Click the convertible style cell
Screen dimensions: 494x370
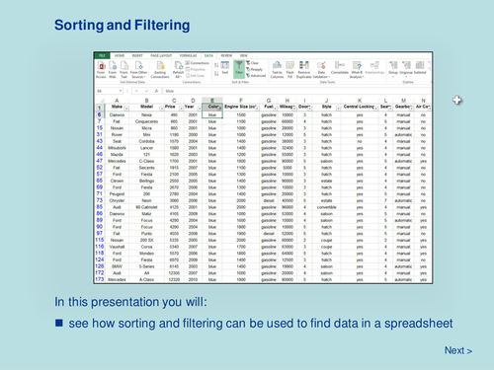(x=326, y=207)
